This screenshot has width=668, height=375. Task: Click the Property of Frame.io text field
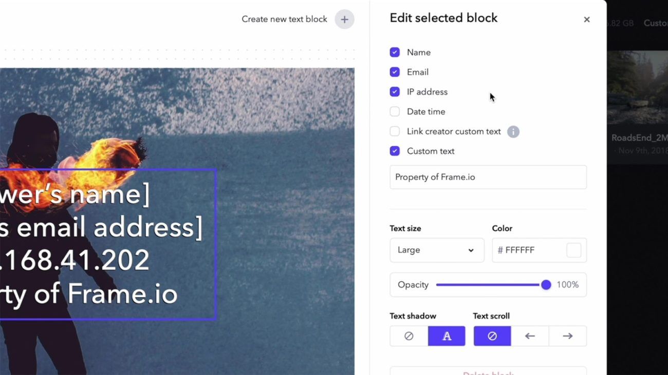pos(488,177)
